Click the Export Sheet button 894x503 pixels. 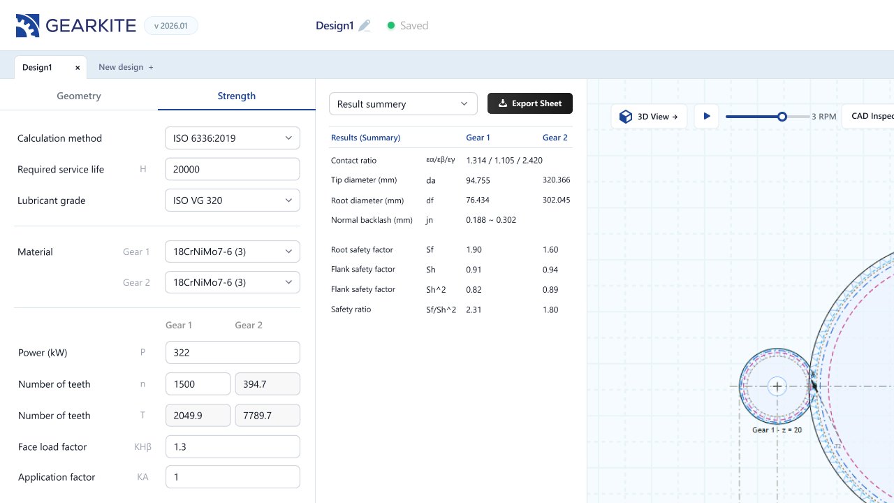(530, 103)
